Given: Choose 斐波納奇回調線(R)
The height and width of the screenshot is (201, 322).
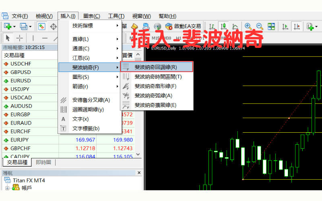Looking at the screenshot, I should [x=157, y=67].
